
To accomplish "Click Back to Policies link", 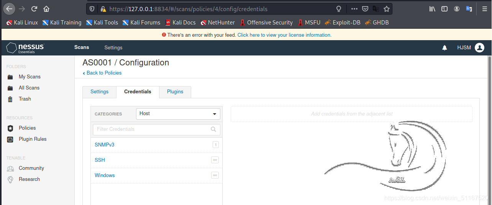I will point(102,73).
